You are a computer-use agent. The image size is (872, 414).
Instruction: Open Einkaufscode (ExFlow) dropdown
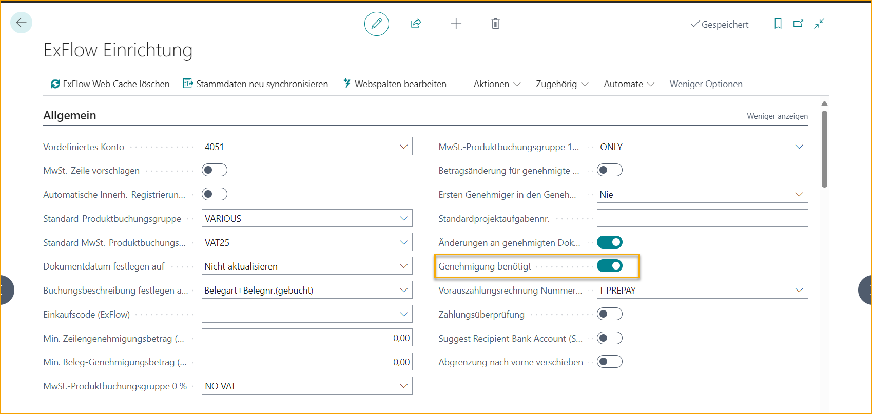(404, 314)
